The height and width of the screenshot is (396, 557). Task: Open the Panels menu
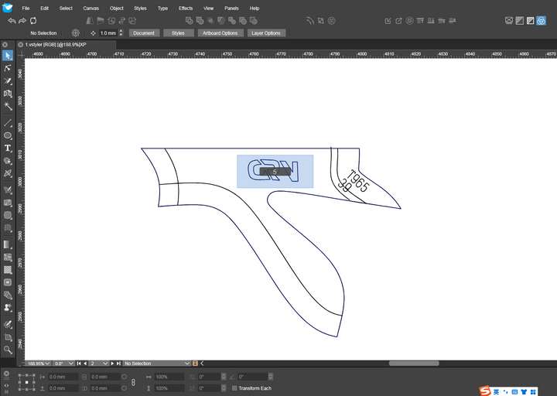click(x=231, y=9)
